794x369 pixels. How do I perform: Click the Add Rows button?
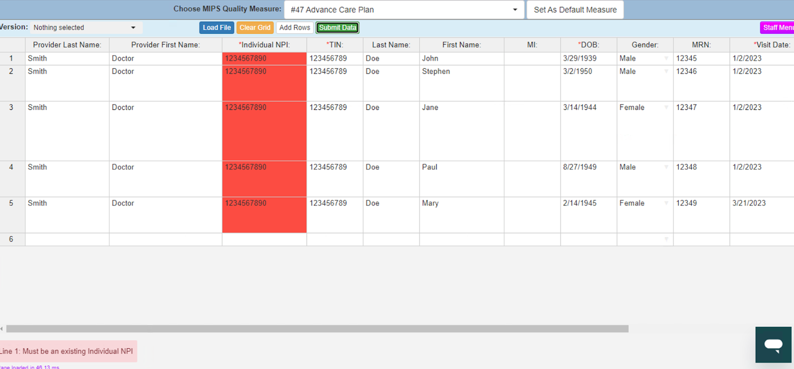pyautogui.click(x=294, y=28)
